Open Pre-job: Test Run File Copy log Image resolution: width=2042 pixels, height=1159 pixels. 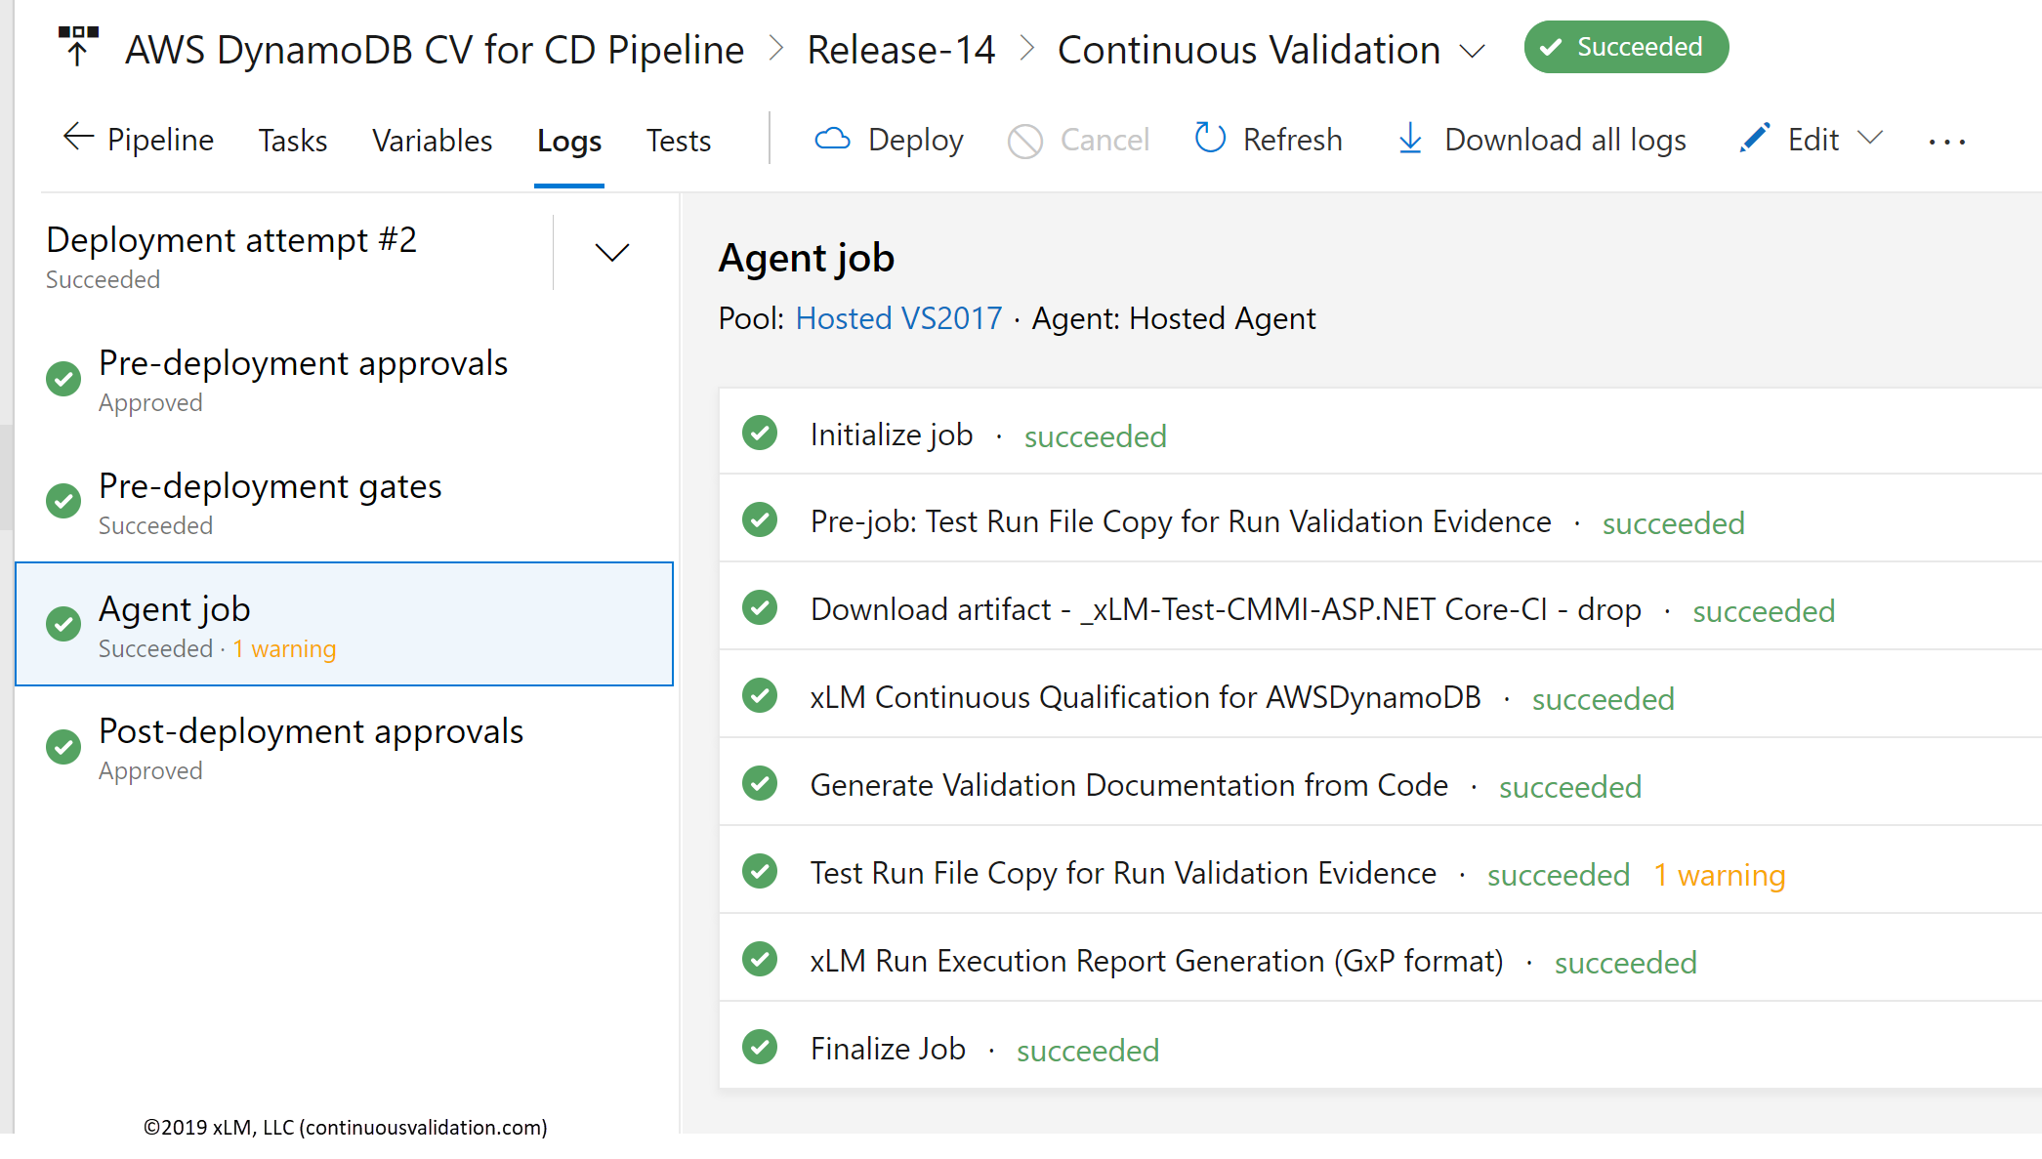click(x=1381, y=519)
